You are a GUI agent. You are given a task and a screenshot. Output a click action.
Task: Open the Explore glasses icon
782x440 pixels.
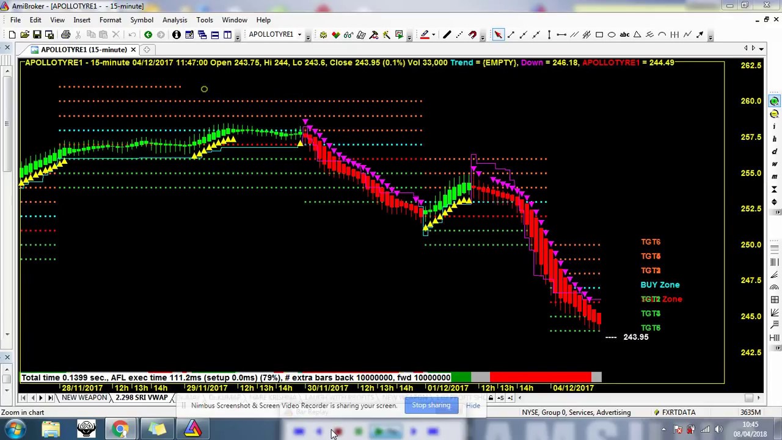click(x=348, y=35)
